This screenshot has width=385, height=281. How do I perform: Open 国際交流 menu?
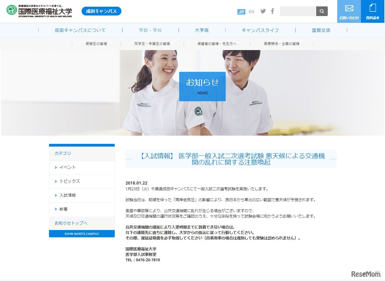321,30
